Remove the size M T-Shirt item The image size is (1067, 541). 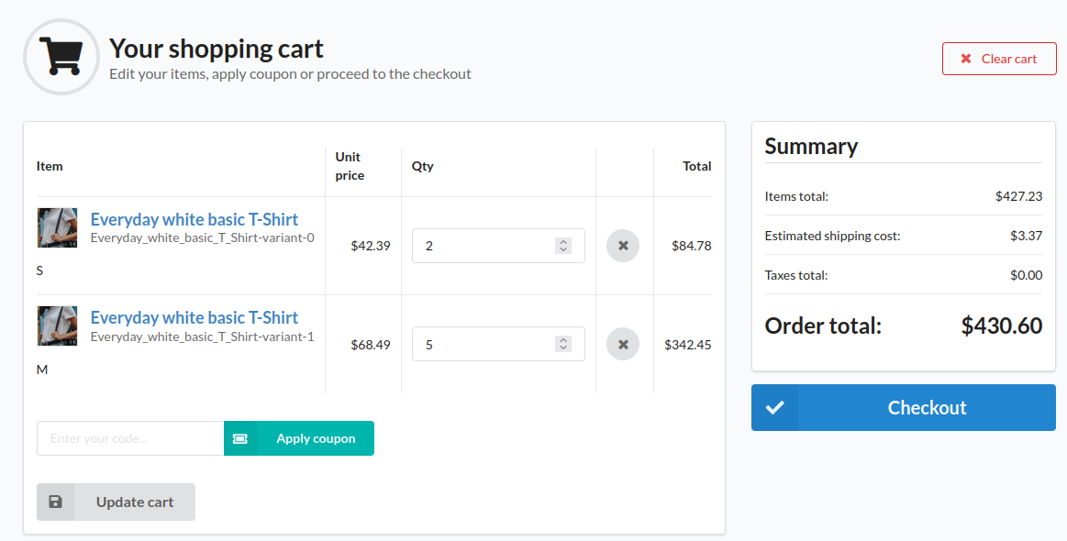point(623,345)
